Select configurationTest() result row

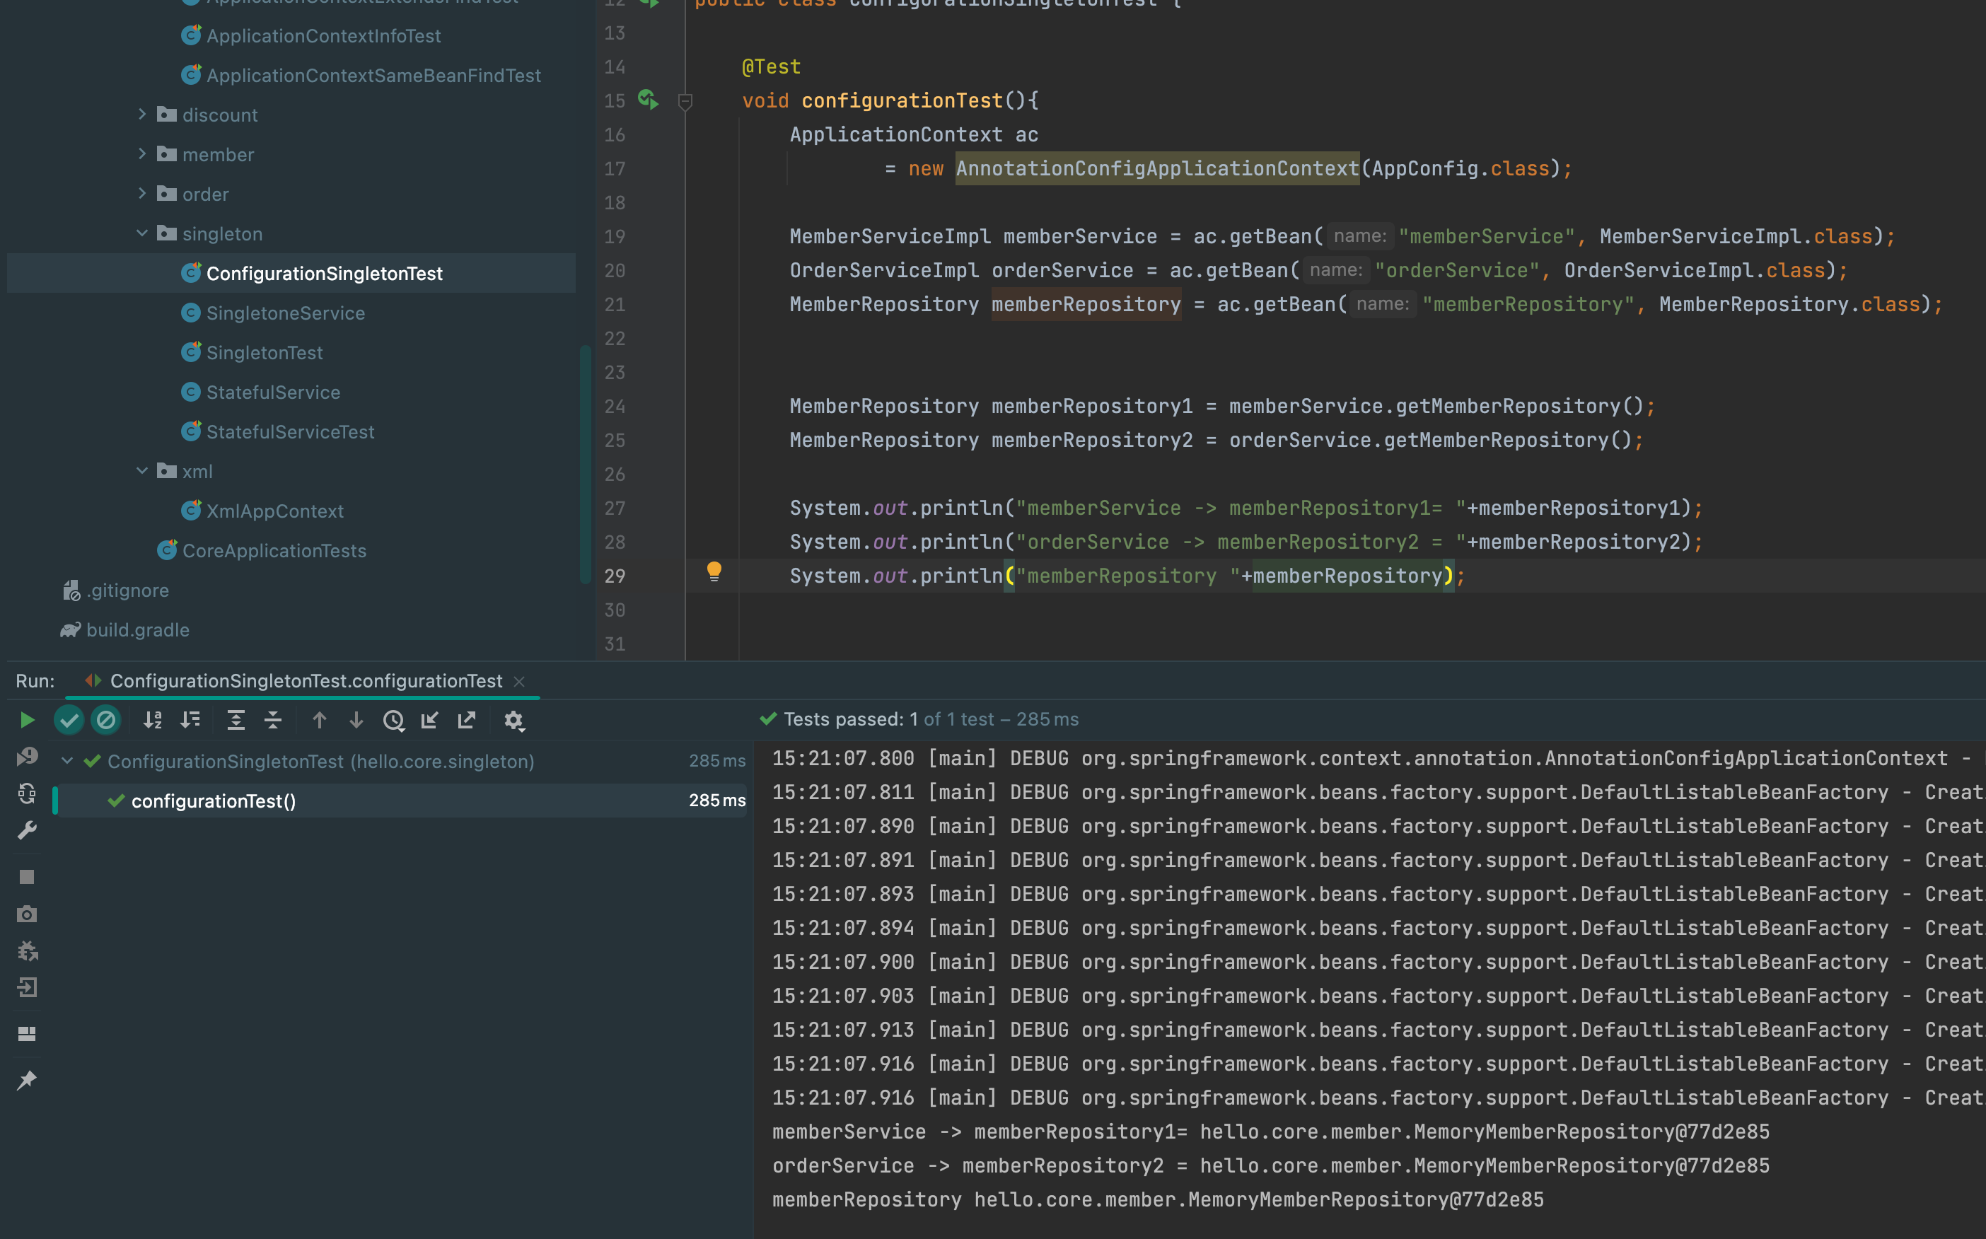(x=400, y=801)
